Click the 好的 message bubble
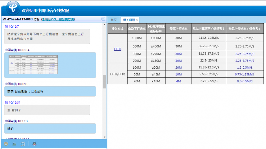Viewport: 266px width, 149px height. click(50, 128)
